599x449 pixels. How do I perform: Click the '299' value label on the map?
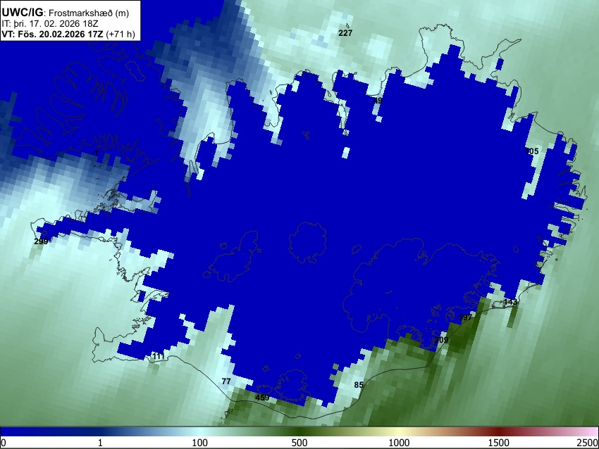click(x=41, y=241)
